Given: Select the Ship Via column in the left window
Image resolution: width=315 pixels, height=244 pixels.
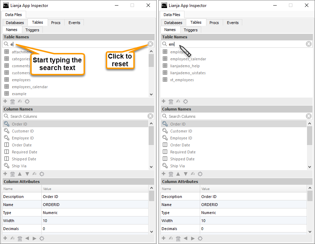Looking at the screenshot, I should point(19,166).
